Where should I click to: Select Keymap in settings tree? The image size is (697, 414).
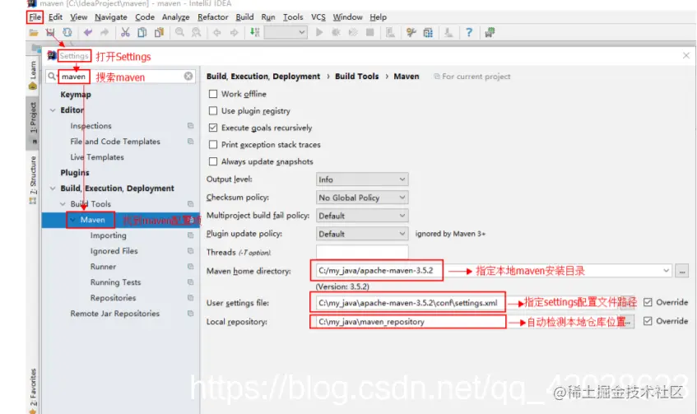point(76,95)
